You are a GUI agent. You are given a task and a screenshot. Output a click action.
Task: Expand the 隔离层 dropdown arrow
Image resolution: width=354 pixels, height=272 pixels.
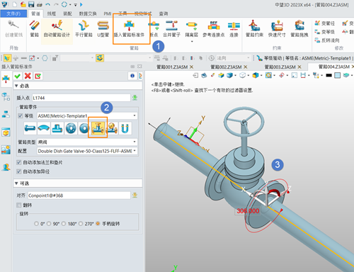(192, 42)
